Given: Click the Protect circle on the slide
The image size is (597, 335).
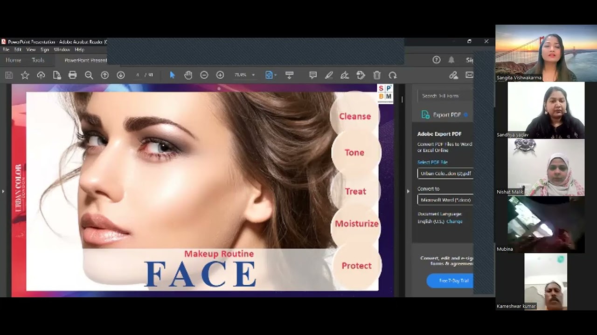Looking at the screenshot, I should pyautogui.click(x=357, y=266).
